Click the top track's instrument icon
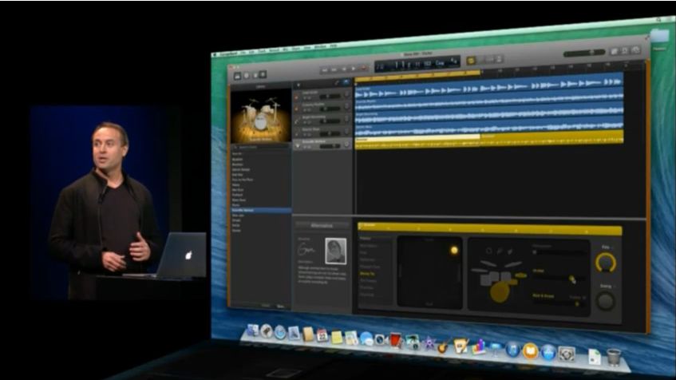The height and width of the screenshot is (380, 676). 297,97
